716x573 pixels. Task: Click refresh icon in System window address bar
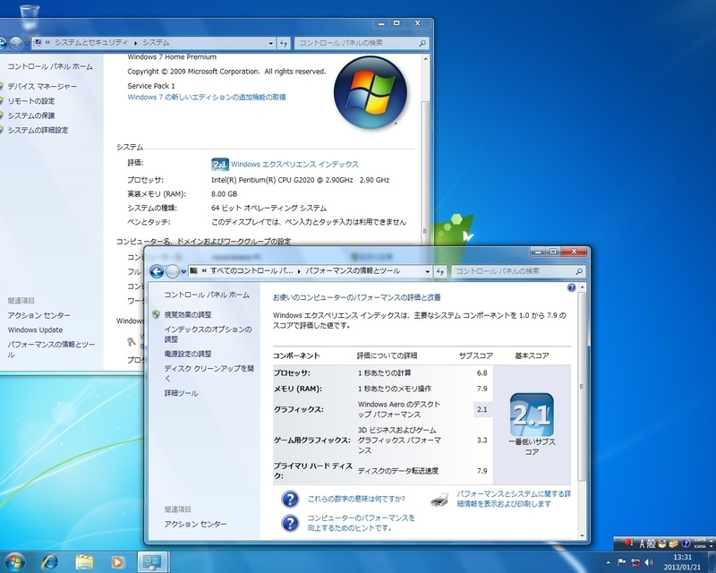coord(284,43)
